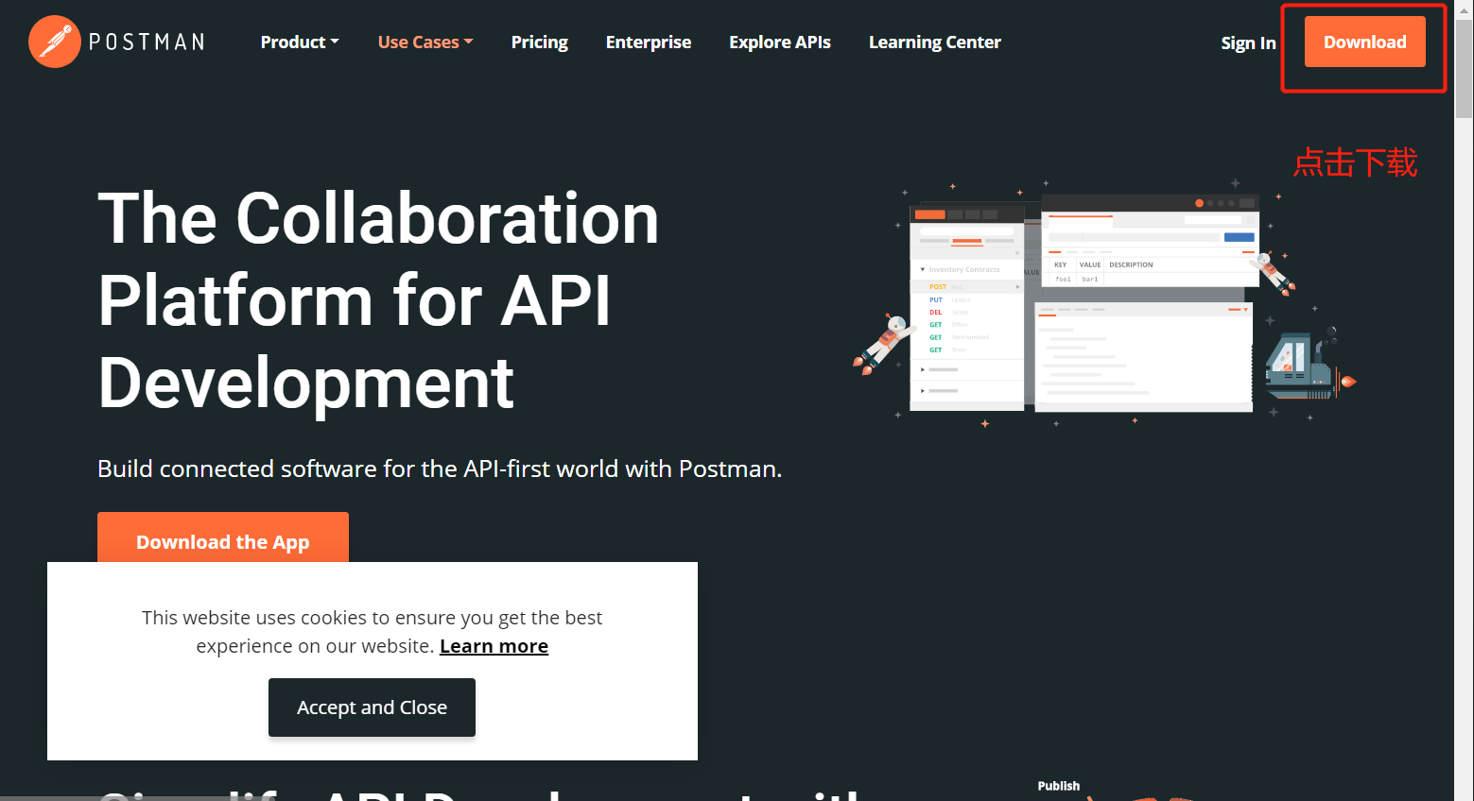
Task: Click the scrollbar up arrow
Action: point(1464,9)
